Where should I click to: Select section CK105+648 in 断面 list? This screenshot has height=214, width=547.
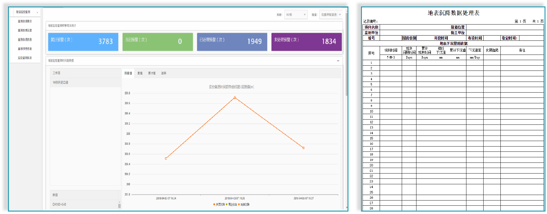pos(59,204)
